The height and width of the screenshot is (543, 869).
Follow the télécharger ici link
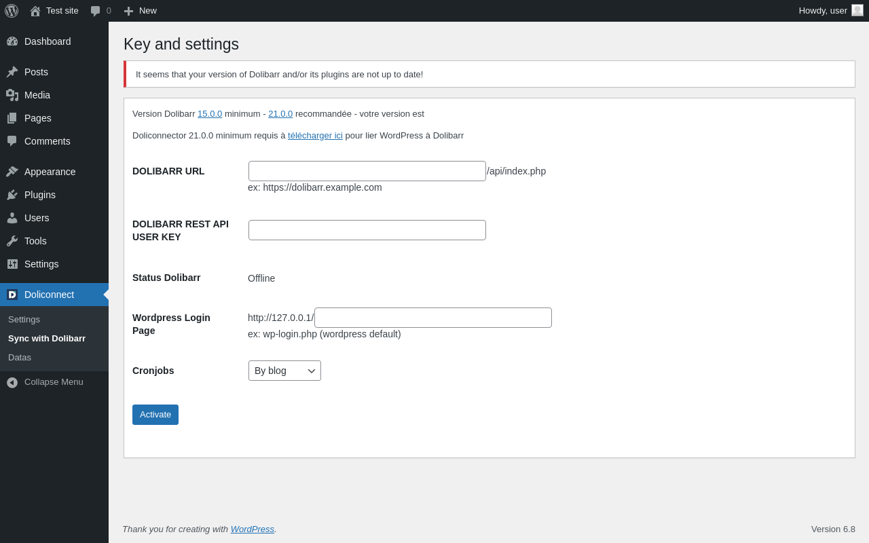pos(315,136)
